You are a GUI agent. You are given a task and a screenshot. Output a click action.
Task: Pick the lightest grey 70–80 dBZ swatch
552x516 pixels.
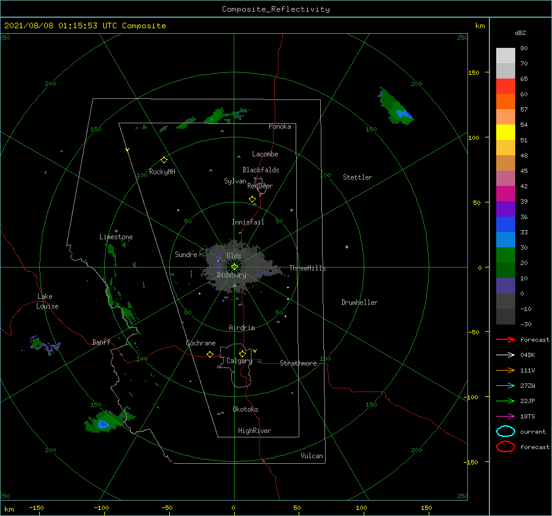point(505,55)
